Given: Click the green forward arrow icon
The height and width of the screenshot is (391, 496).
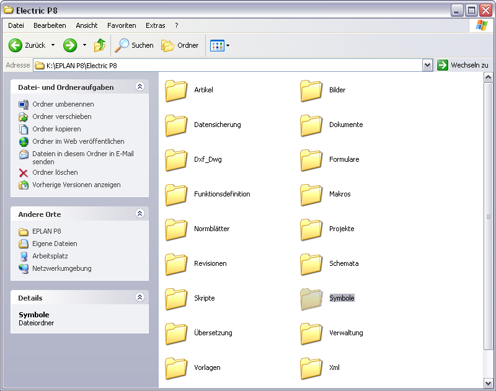Looking at the screenshot, I should click(70, 45).
